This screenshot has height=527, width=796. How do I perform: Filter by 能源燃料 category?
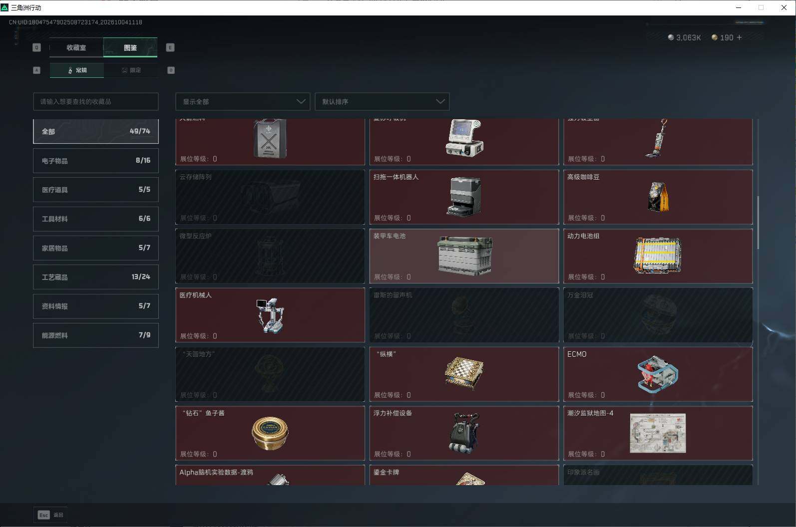click(x=96, y=335)
